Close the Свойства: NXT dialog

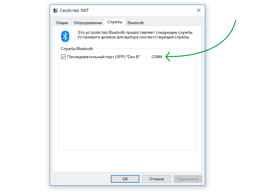pyautogui.click(x=198, y=10)
